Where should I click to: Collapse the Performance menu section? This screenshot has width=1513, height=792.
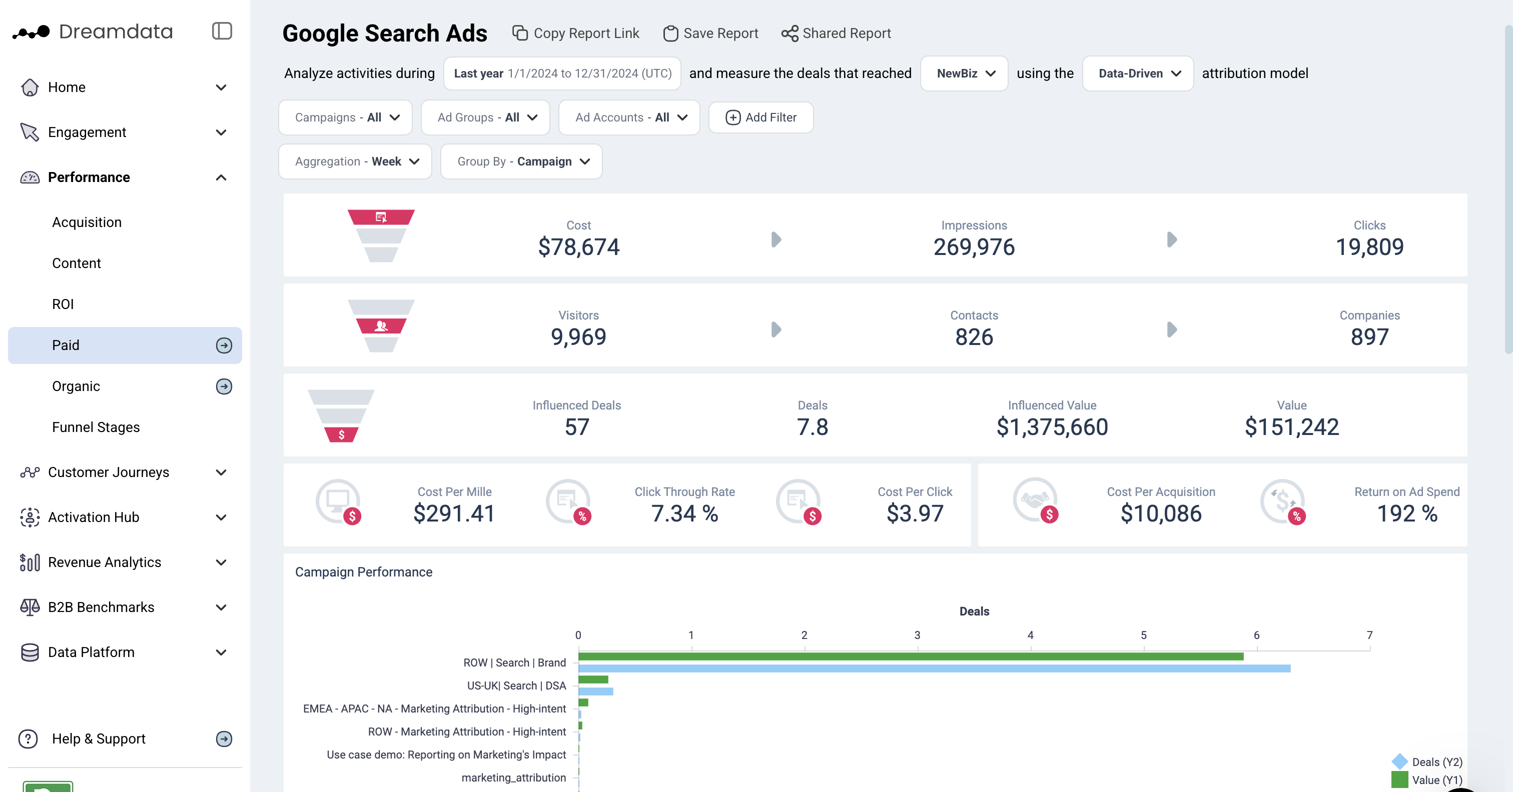[222, 177]
